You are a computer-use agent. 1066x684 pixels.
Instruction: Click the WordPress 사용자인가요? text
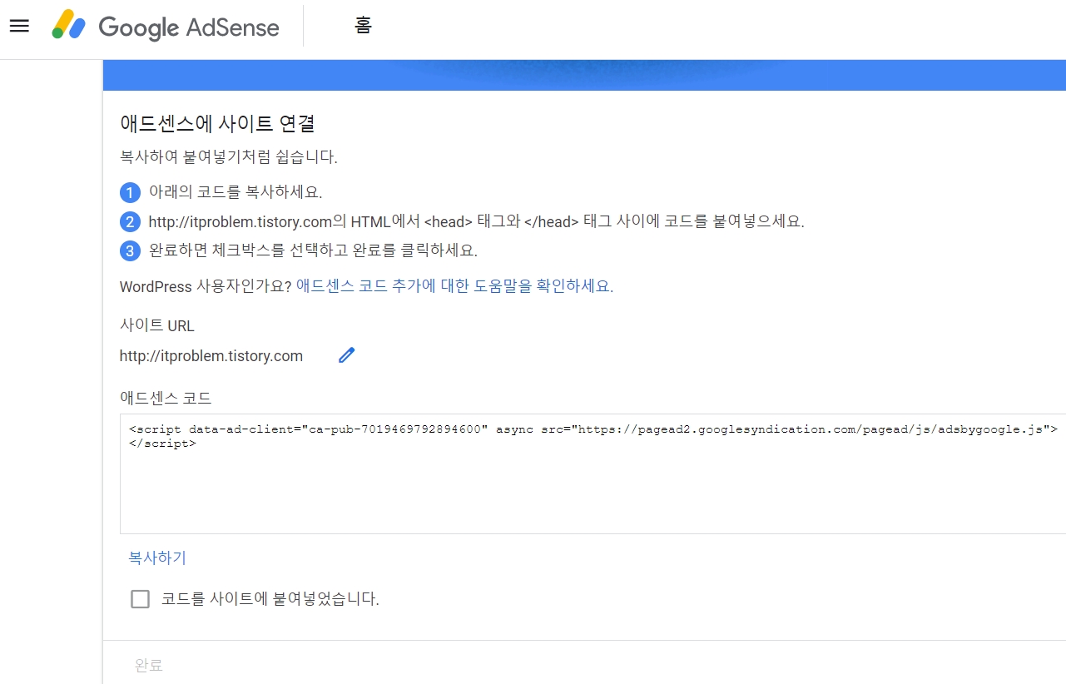[x=206, y=286]
